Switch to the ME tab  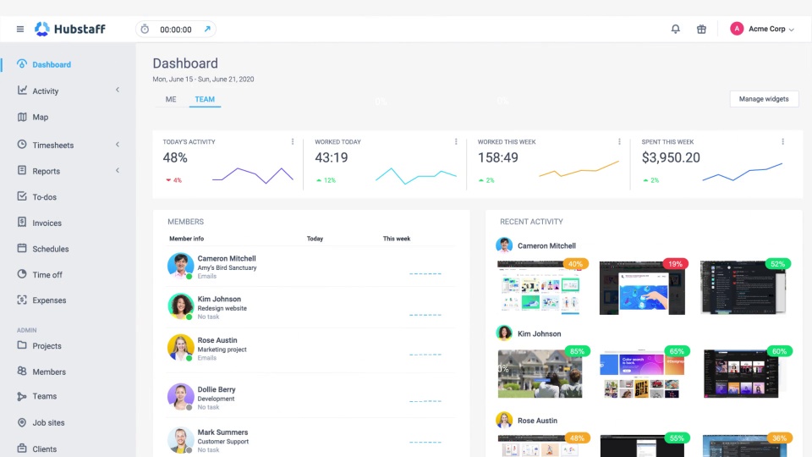pos(171,99)
